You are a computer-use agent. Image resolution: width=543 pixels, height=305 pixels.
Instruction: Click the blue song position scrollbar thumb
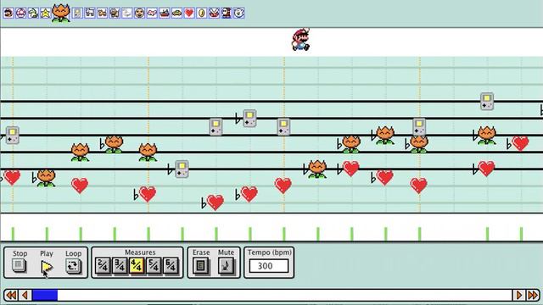tap(45, 295)
